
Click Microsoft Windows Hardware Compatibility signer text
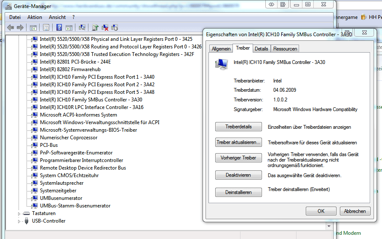click(x=315, y=109)
